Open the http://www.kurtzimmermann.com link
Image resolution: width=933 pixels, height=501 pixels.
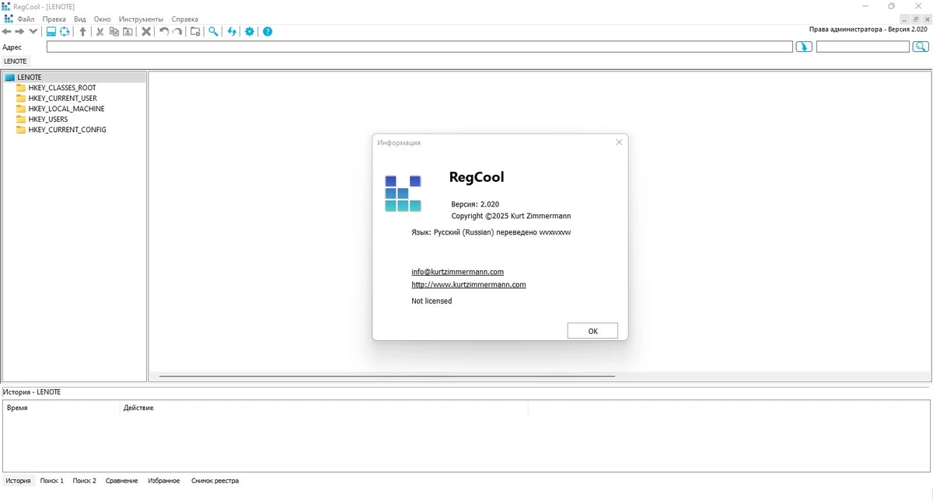[469, 285]
